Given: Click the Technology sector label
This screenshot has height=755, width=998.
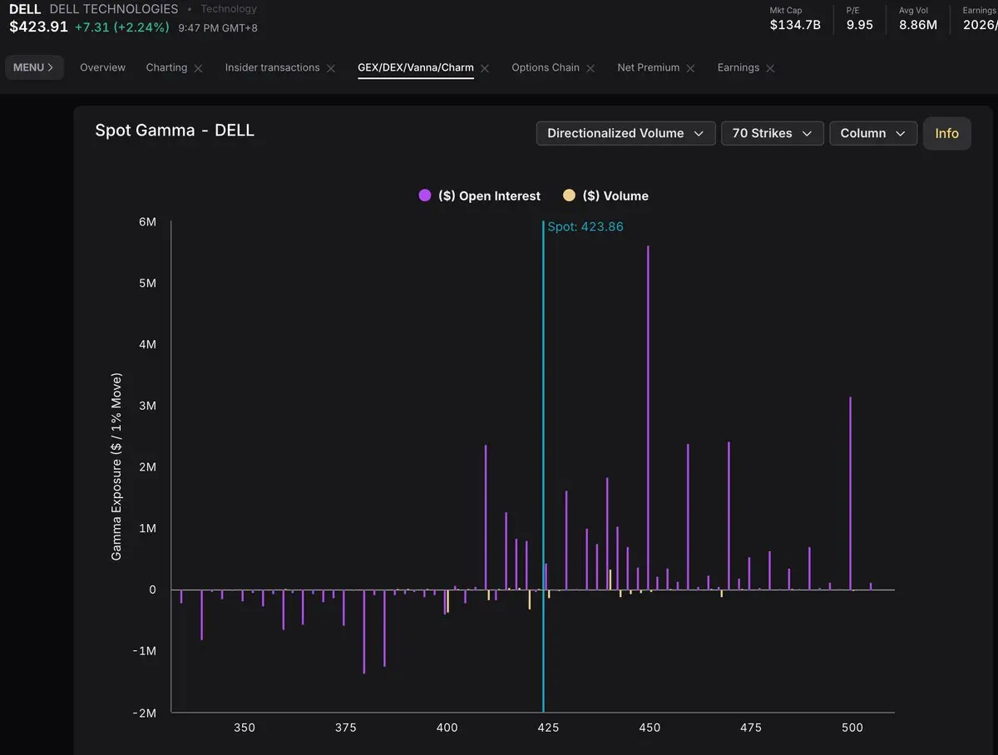Looking at the screenshot, I should point(229,9).
